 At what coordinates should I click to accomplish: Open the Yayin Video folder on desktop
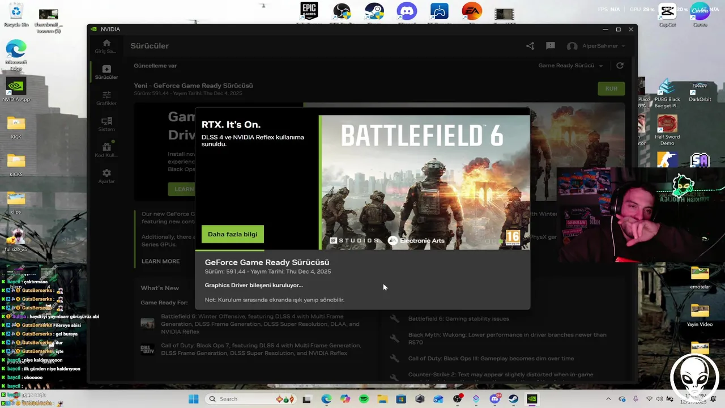click(700, 315)
